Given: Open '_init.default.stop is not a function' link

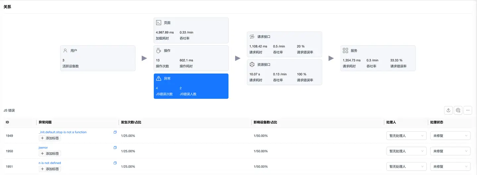Looking at the screenshot, I should [x=63, y=132].
